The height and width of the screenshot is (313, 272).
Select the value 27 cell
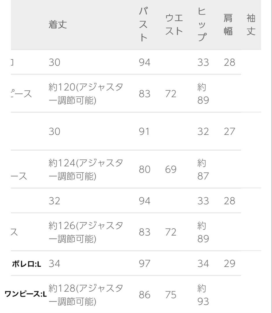pyautogui.click(x=230, y=132)
